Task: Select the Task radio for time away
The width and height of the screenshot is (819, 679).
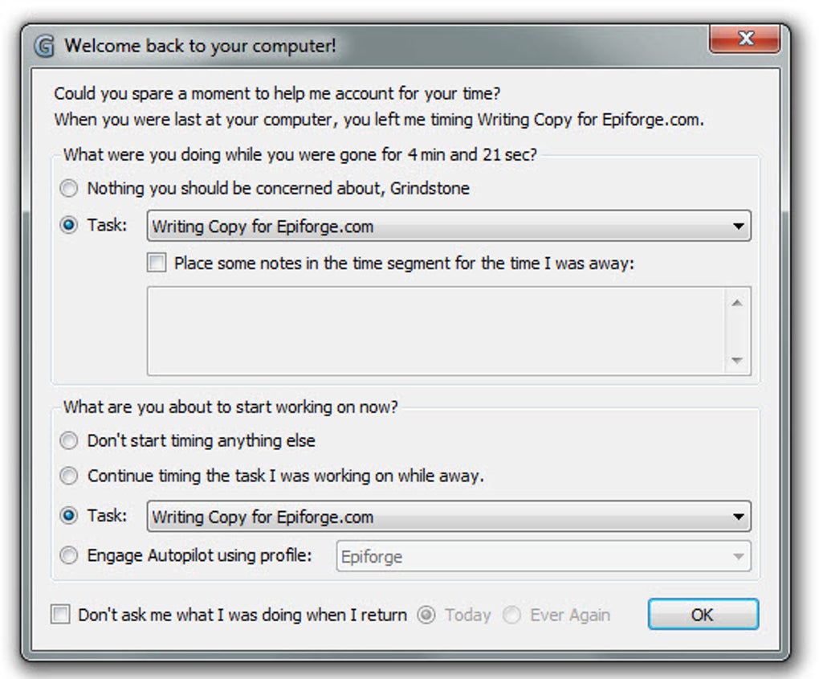Action: [70, 226]
